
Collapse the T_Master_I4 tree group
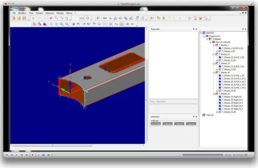[214, 72]
